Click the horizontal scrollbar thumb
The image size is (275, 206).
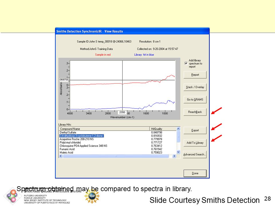[x=116, y=156]
